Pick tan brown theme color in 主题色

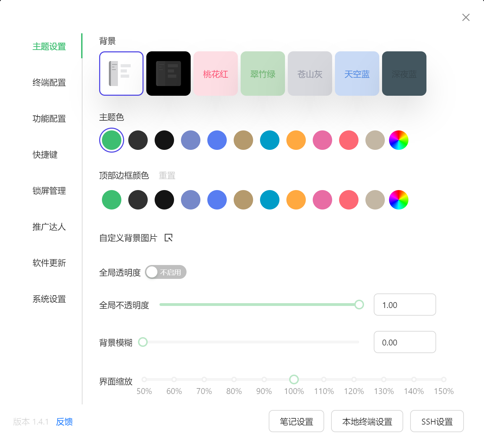point(243,140)
